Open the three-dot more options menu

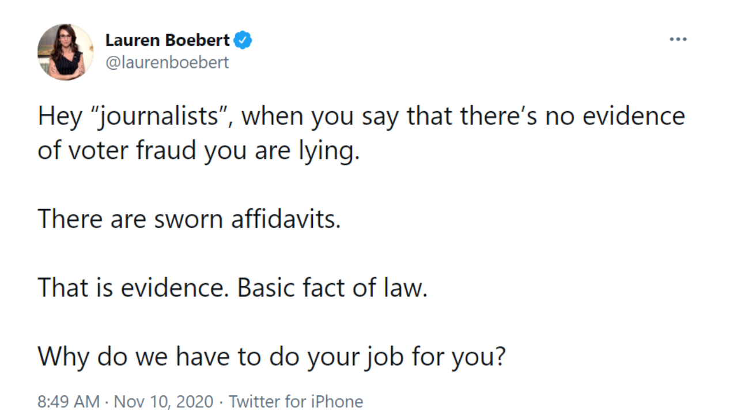[678, 40]
